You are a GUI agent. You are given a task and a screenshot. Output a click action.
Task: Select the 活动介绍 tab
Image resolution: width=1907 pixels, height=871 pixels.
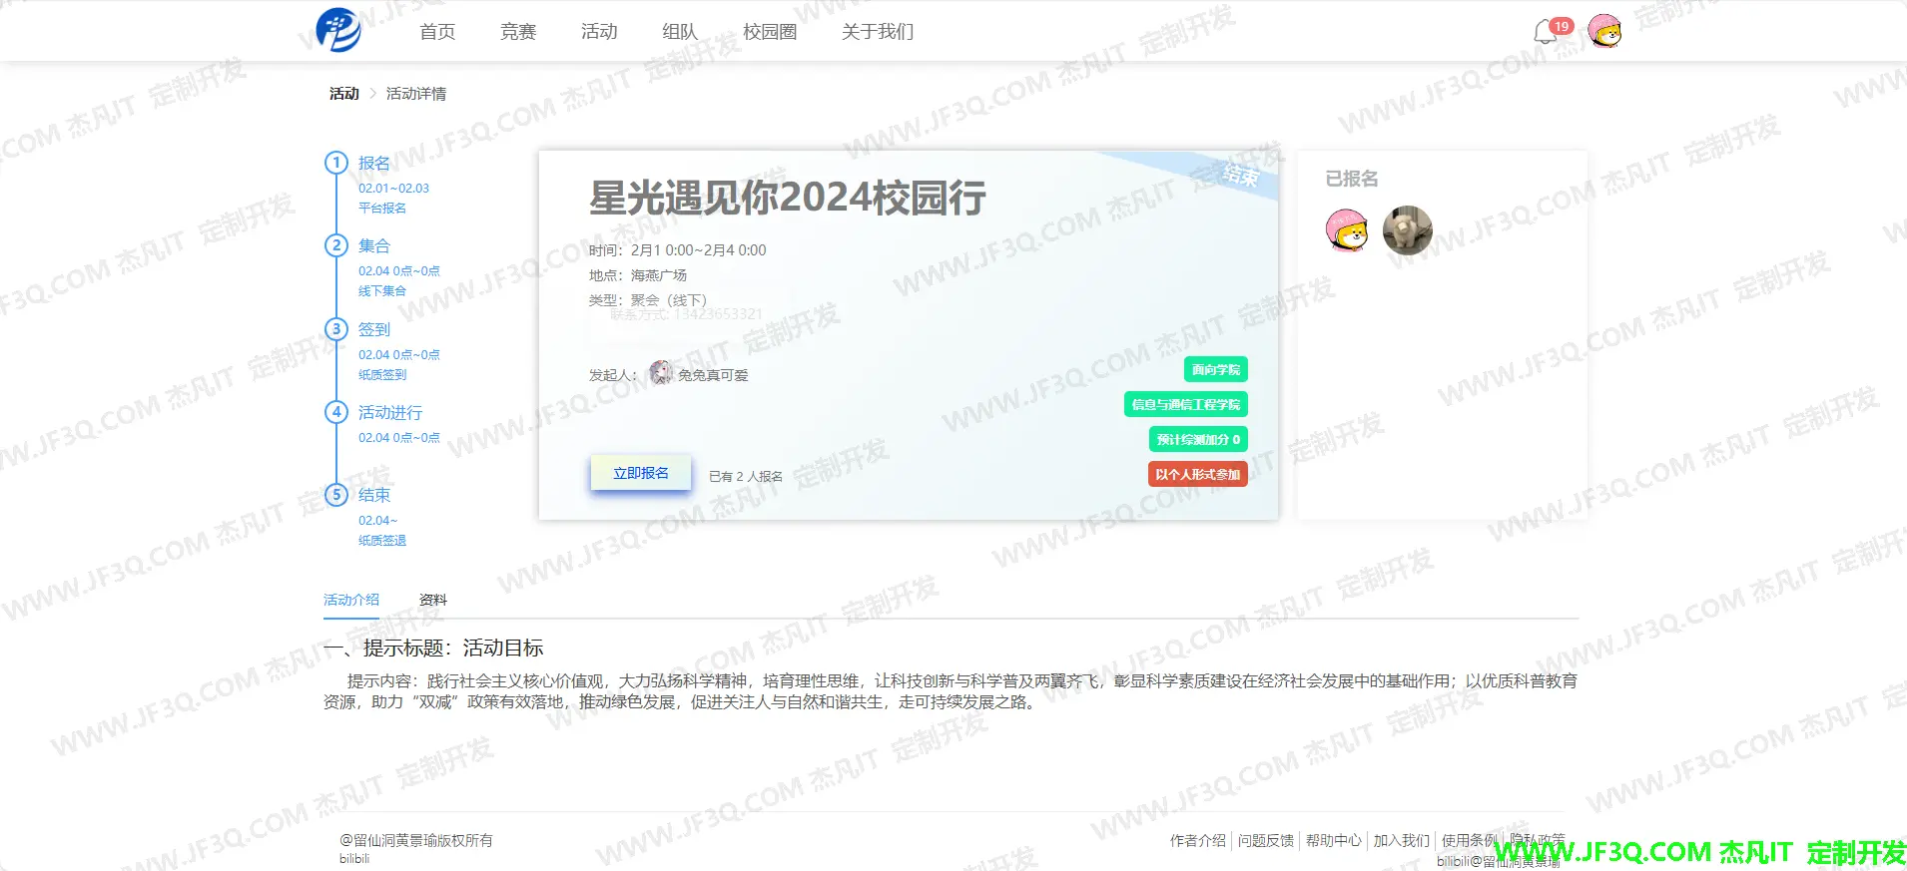[351, 600]
